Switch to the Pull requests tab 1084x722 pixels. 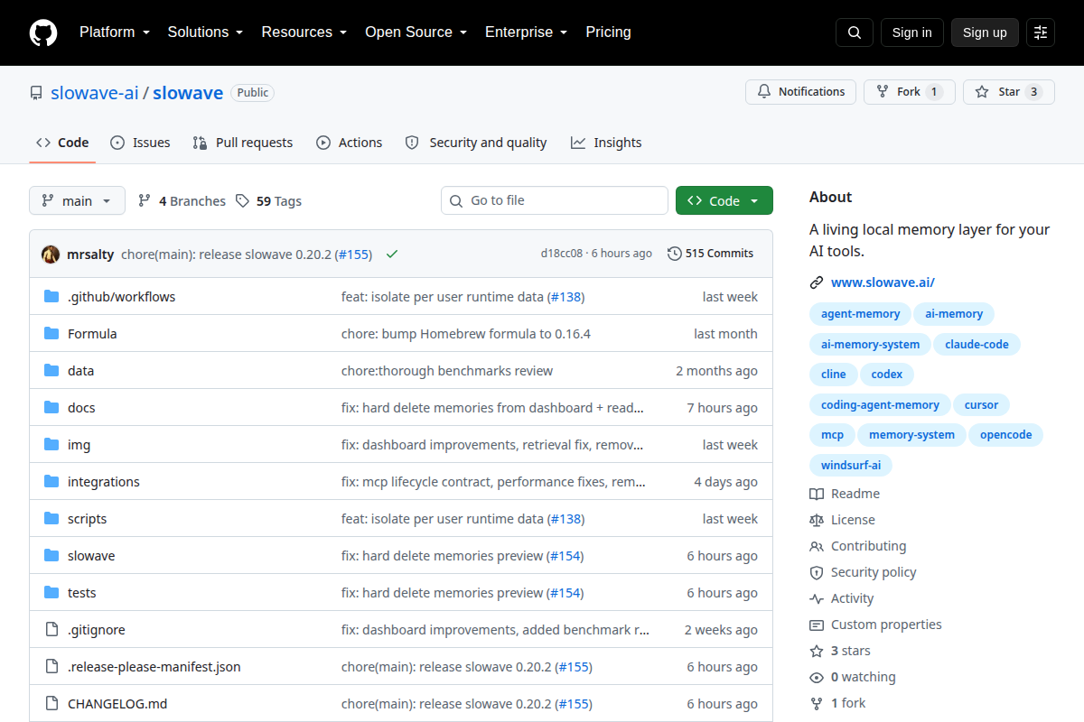click(x=243, y=143)
